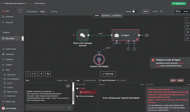The height and width of the screenshot is (112, 190).
Task: Switch to the Executions tab
Action: 106,15
